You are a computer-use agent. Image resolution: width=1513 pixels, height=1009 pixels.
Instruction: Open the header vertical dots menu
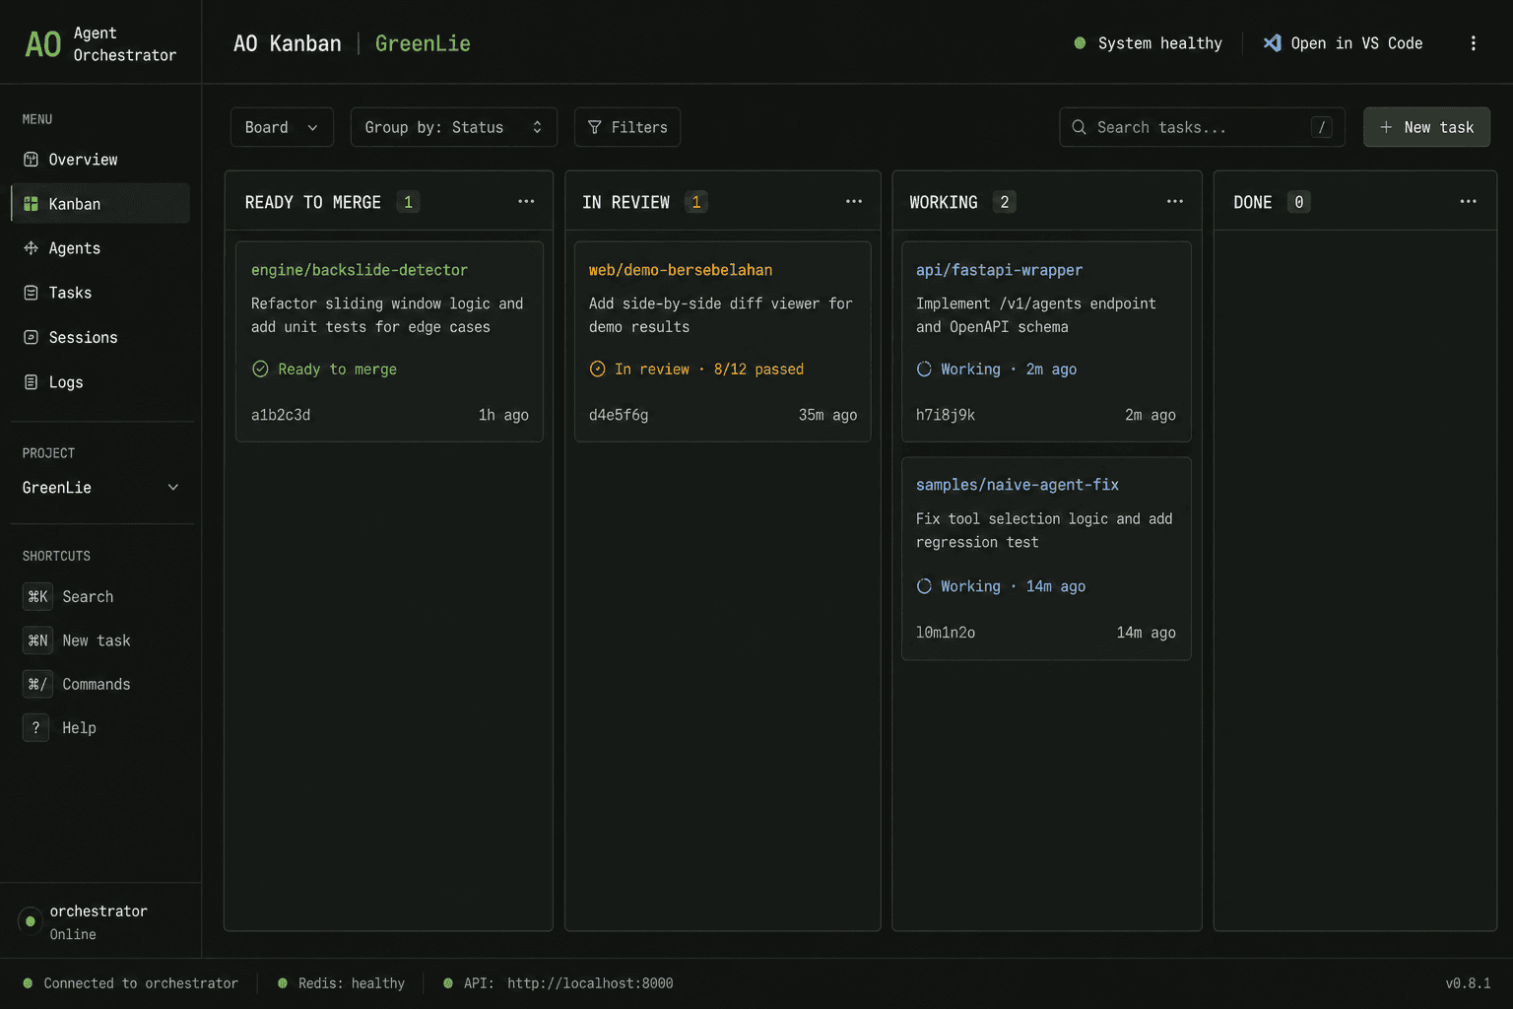(x=1474, y=43)
